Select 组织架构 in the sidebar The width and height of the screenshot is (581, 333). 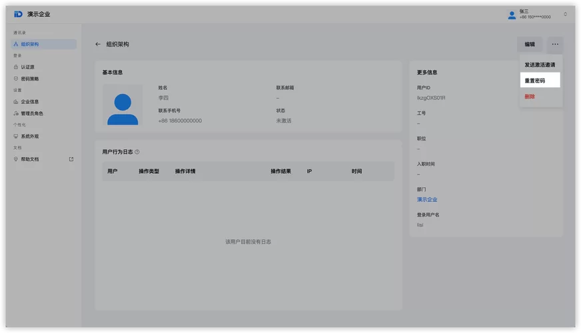[44, 44]
